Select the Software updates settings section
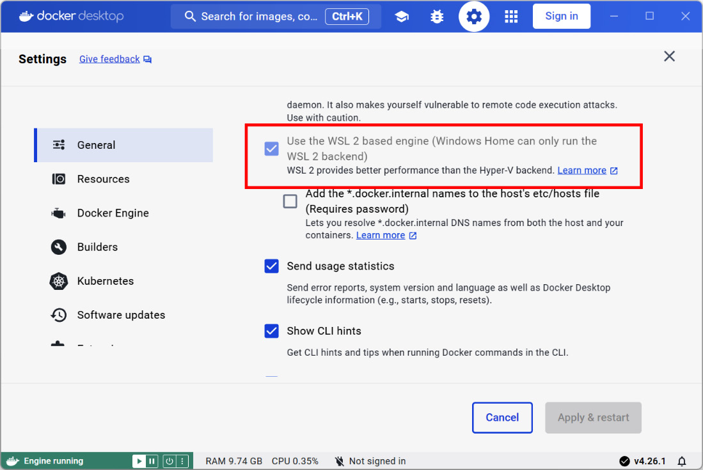This screenshot has height=470, width=703. (123, 315)
